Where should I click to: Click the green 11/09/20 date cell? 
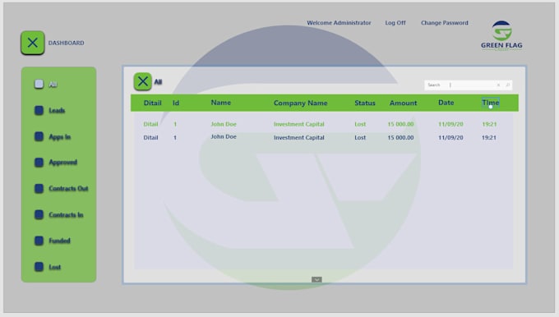(x=450, y=124)
